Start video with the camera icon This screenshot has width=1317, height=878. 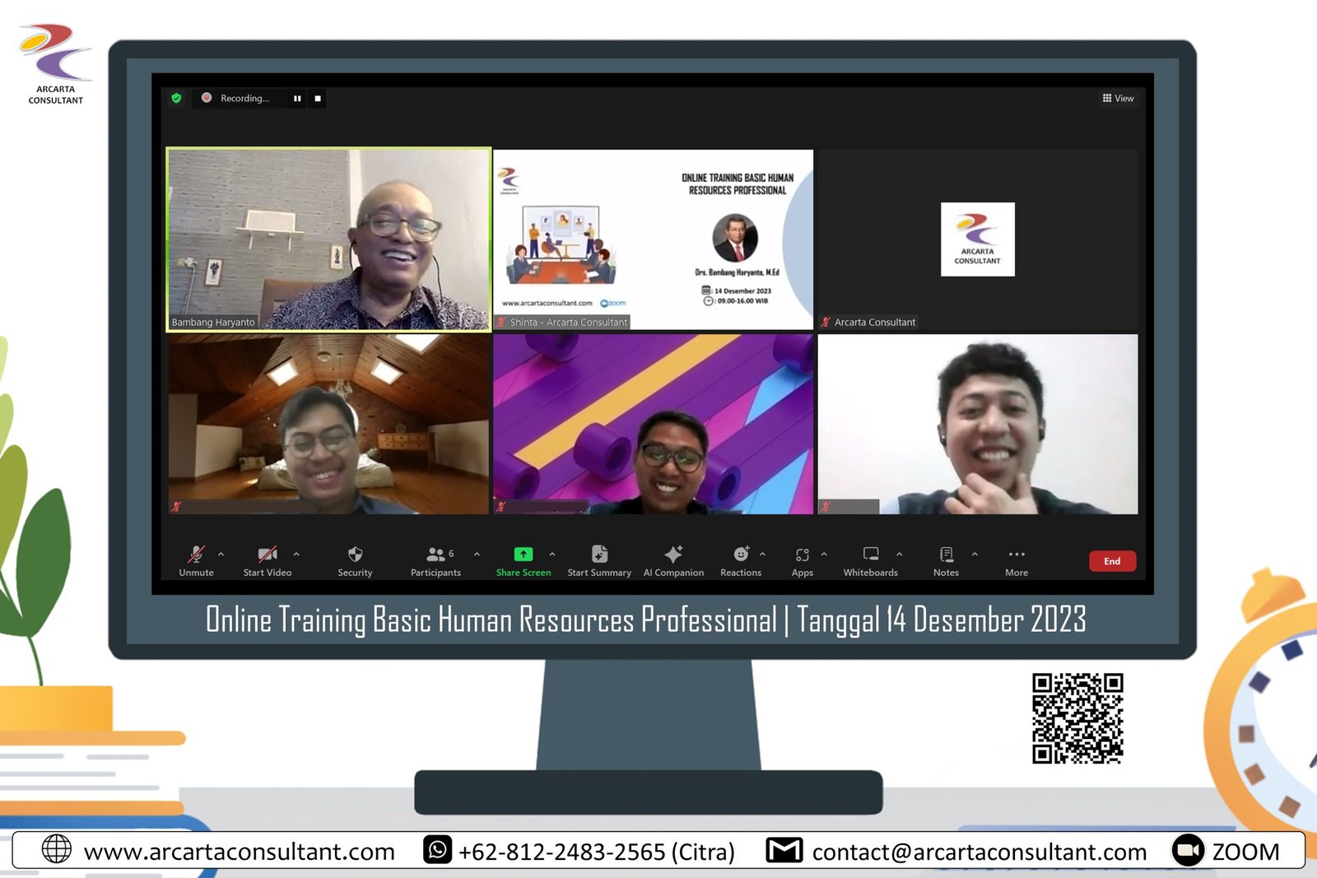click(267, 555)
